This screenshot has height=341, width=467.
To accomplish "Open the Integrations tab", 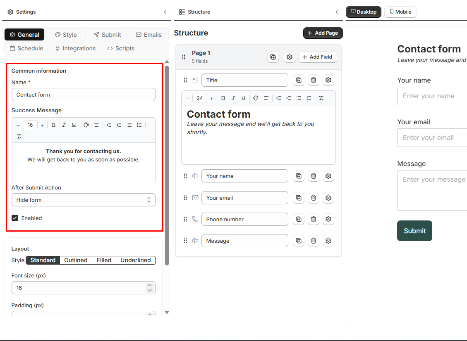I will 75,48.
